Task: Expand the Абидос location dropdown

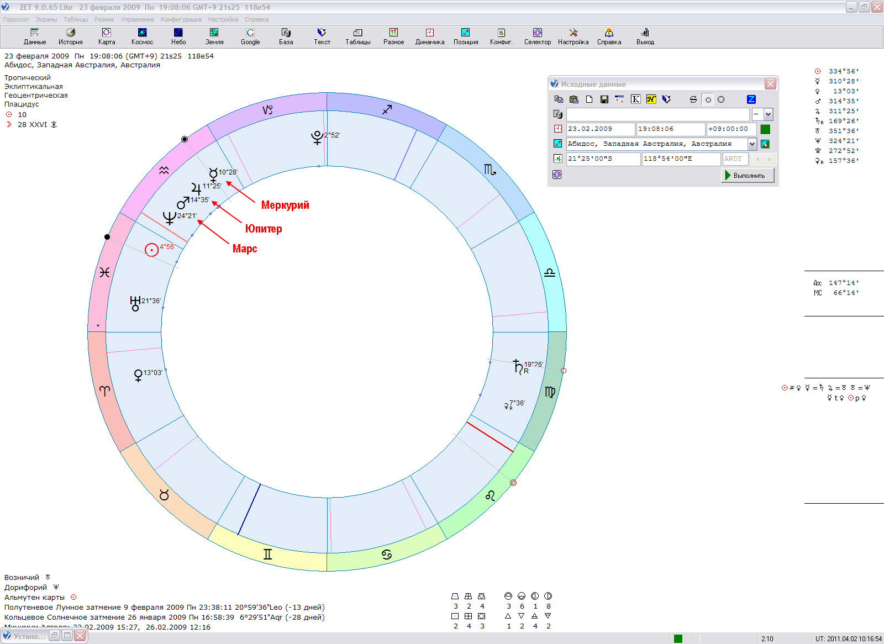Action: (x=752, y=144)
